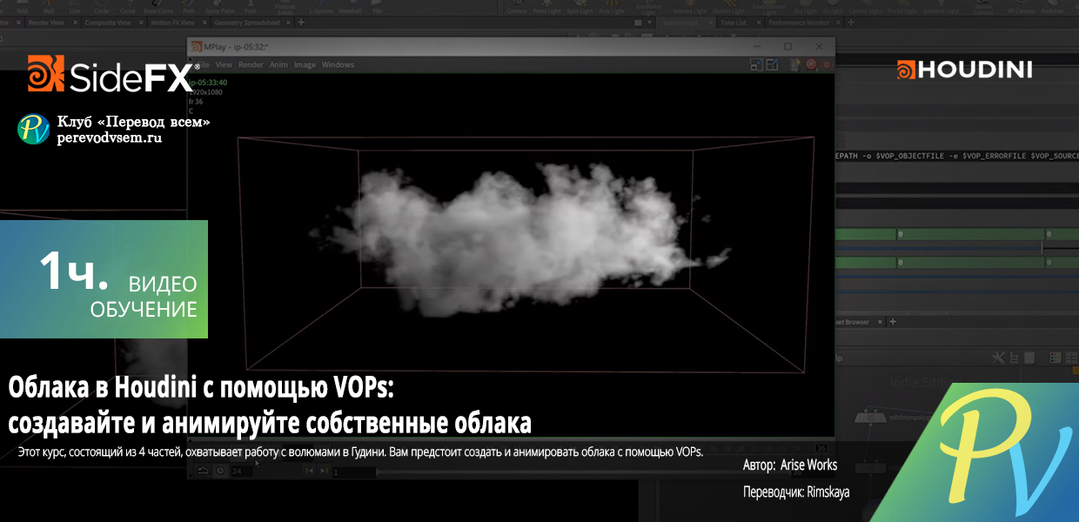Viewport: 1079px width, 522px height.
Task: Click red stop-render icon in MPlay toolbar
Action: click(810, 64)
